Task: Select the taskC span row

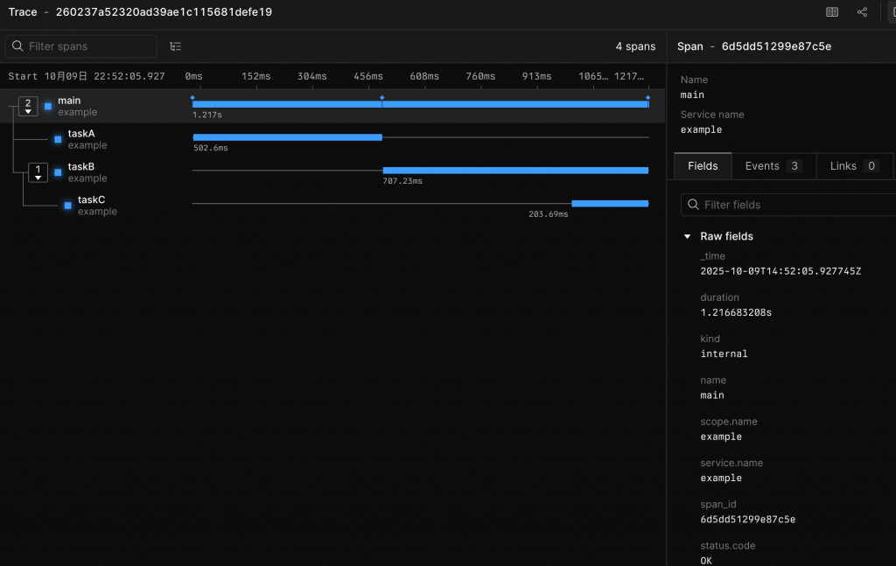Action: [x=332, y=206]
